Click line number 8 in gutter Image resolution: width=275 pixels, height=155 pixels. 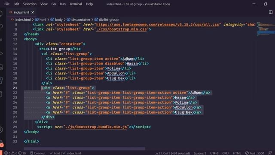point(16,25)
